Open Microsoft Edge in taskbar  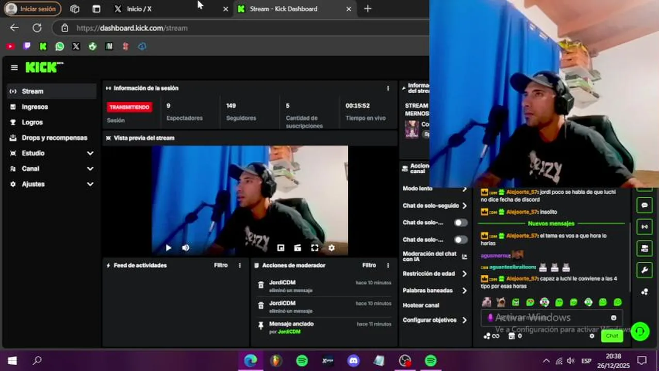tap(251, 361)
